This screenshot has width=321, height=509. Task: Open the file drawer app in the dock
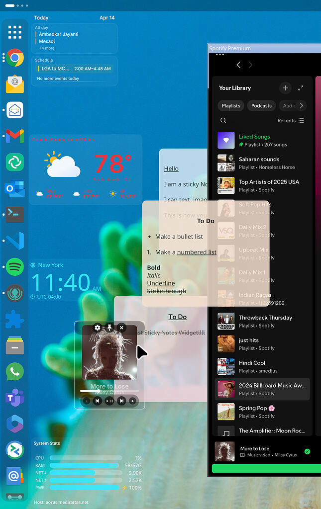[15, 345]
